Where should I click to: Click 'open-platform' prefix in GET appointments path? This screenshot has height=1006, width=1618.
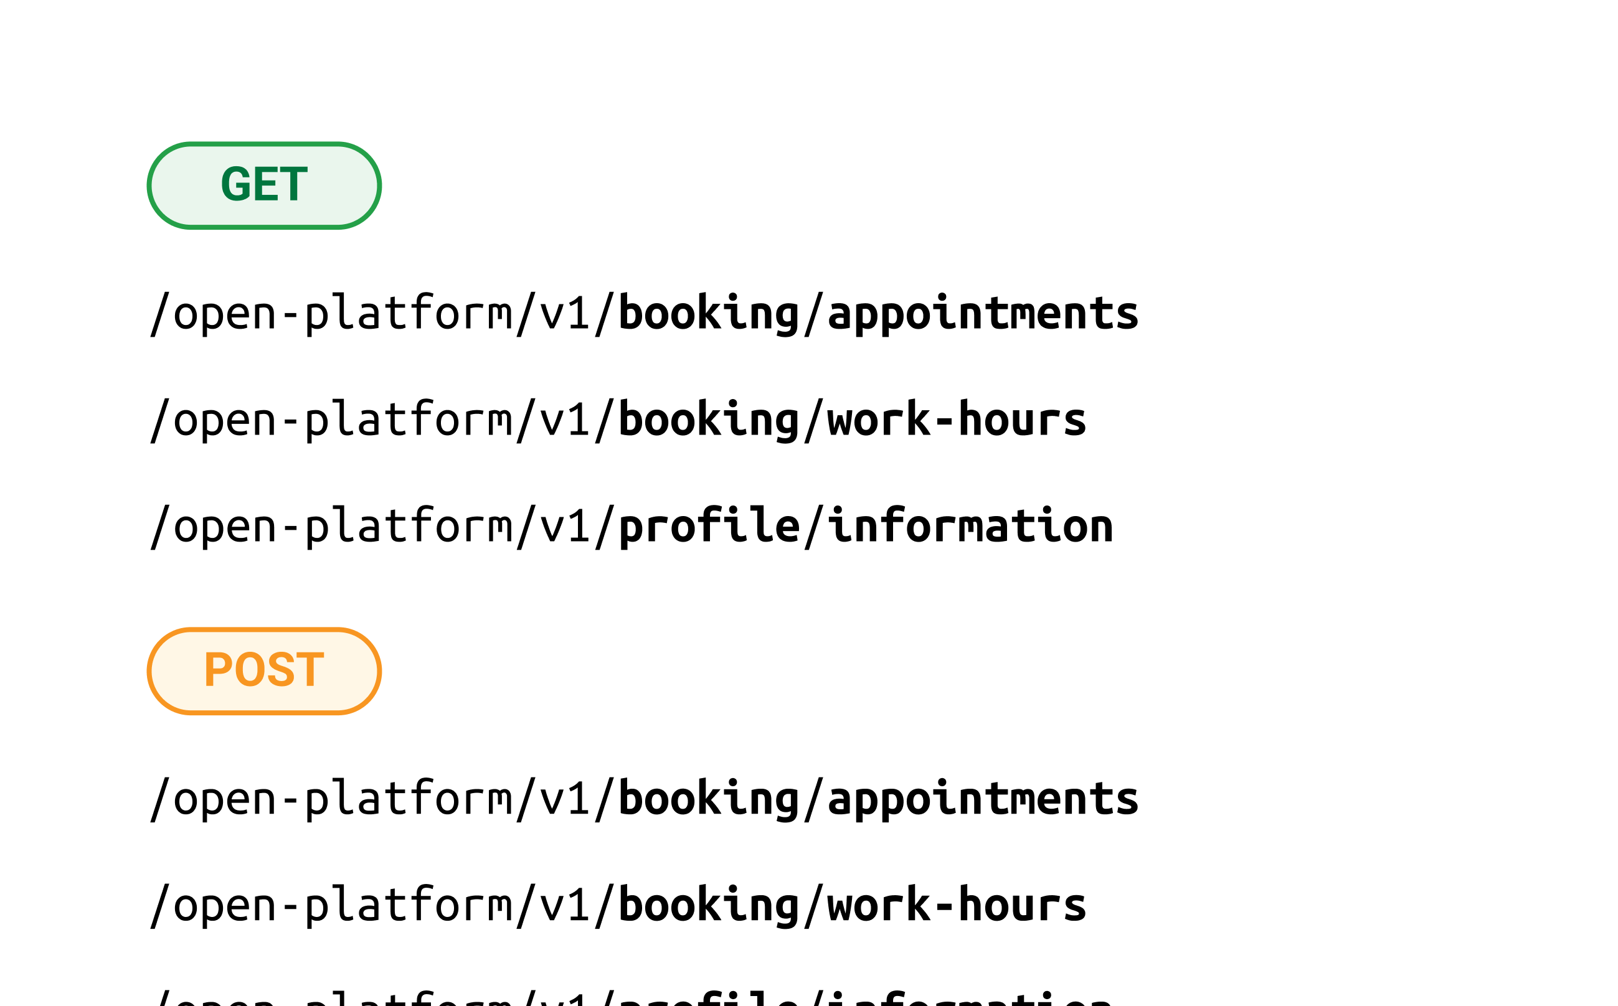[343, 313]
